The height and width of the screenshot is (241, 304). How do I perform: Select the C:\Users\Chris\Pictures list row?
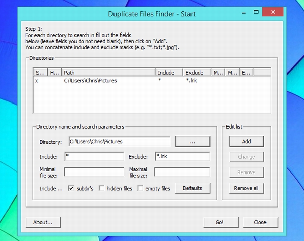[x=152, y=81]
